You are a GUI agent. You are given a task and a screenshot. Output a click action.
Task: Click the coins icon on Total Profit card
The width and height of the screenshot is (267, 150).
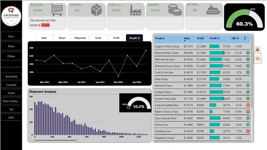(175, 10)
